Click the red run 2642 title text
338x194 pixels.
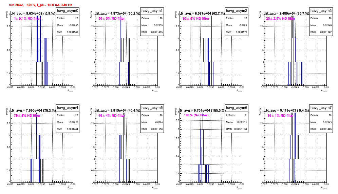click(40, 5)
